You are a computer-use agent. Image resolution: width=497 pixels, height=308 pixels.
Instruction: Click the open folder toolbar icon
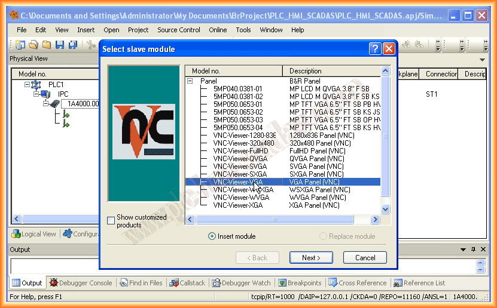(33, 44)
